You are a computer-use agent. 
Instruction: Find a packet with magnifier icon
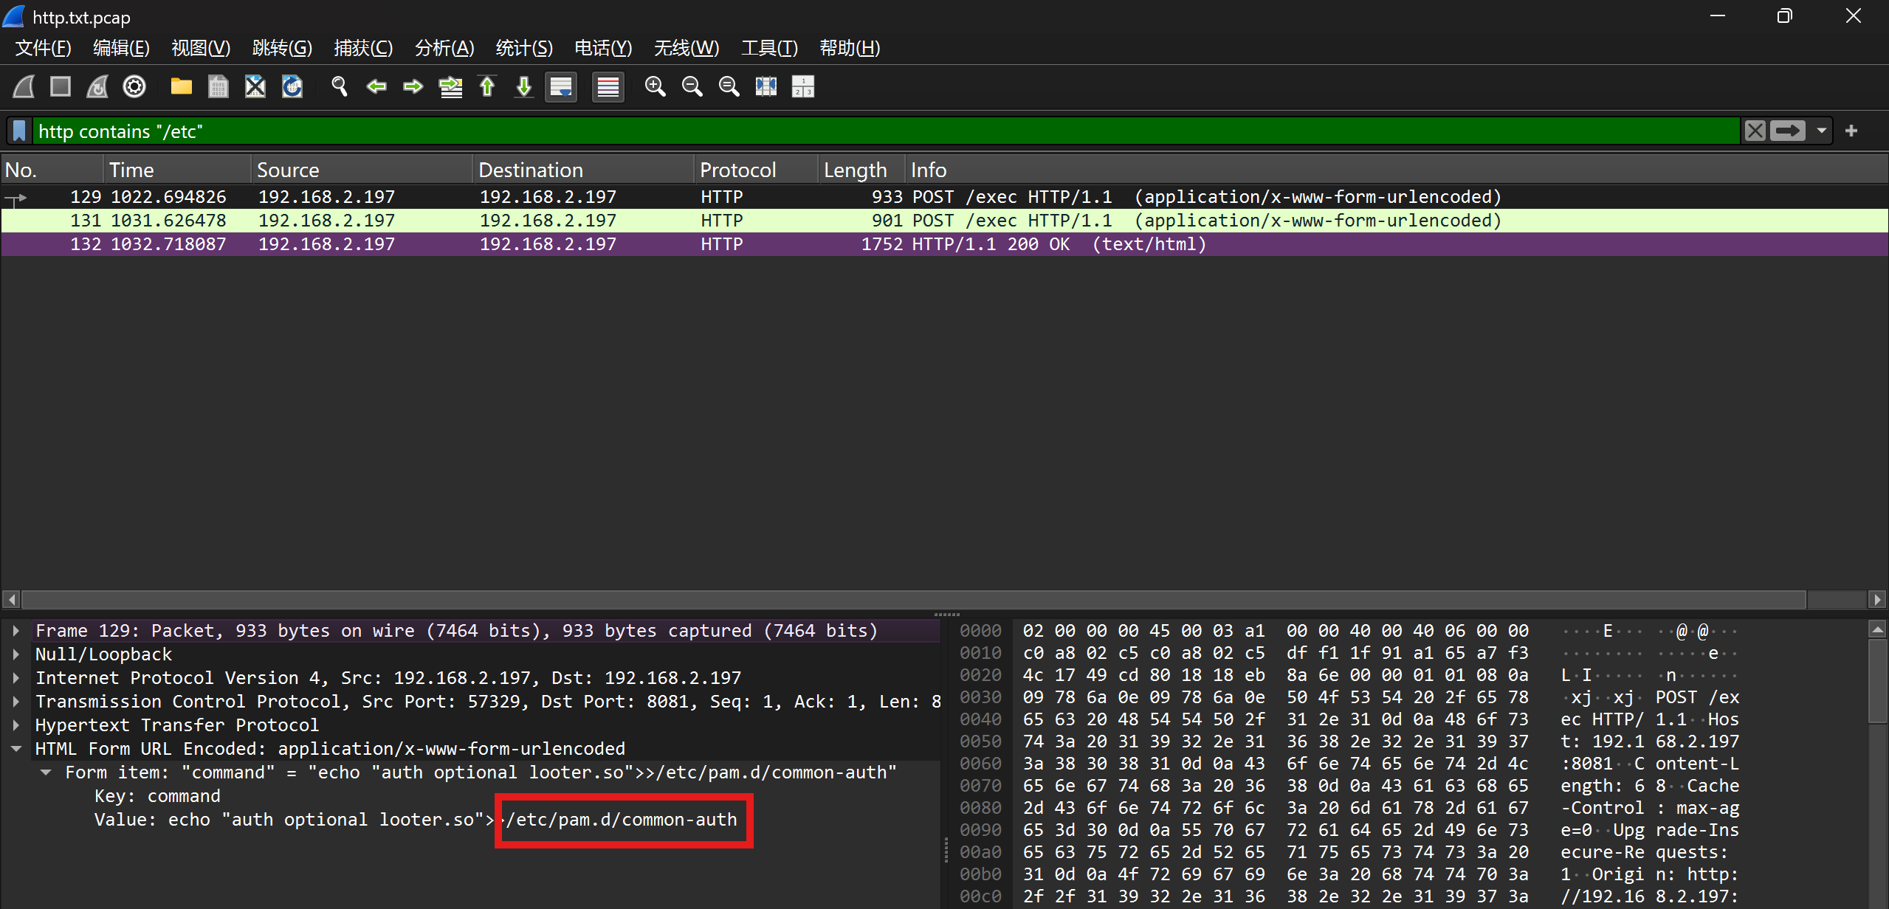click(340, 87)
